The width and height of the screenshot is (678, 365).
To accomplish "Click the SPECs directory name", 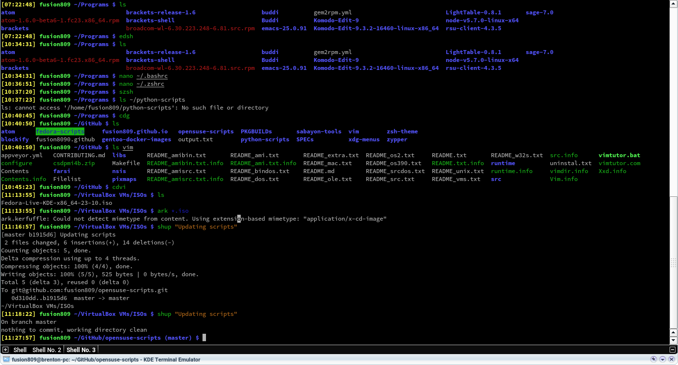I will (x=305, y=139).
